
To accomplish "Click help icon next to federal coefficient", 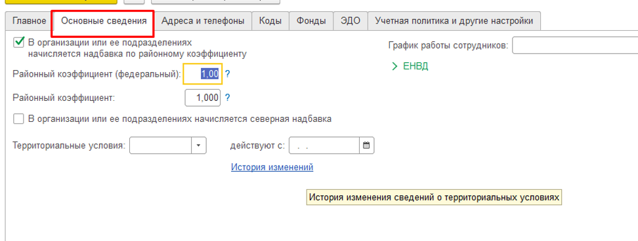I will click(228, 74).
